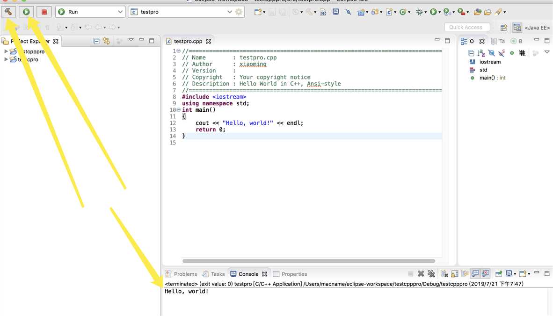The height and width of the screenshot is (316, 553).
Task: Toggle Show Console on standard error
Action: click(x=486, y=274)
